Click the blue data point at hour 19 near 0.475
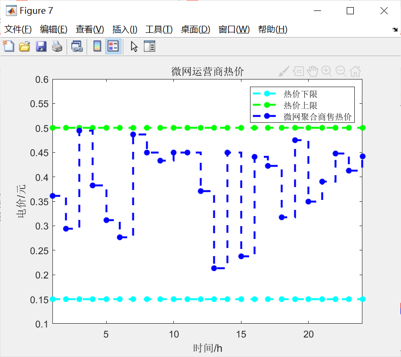Image resolution: width=401 pixels, height=357 pixels. click(x=295, y=140)
